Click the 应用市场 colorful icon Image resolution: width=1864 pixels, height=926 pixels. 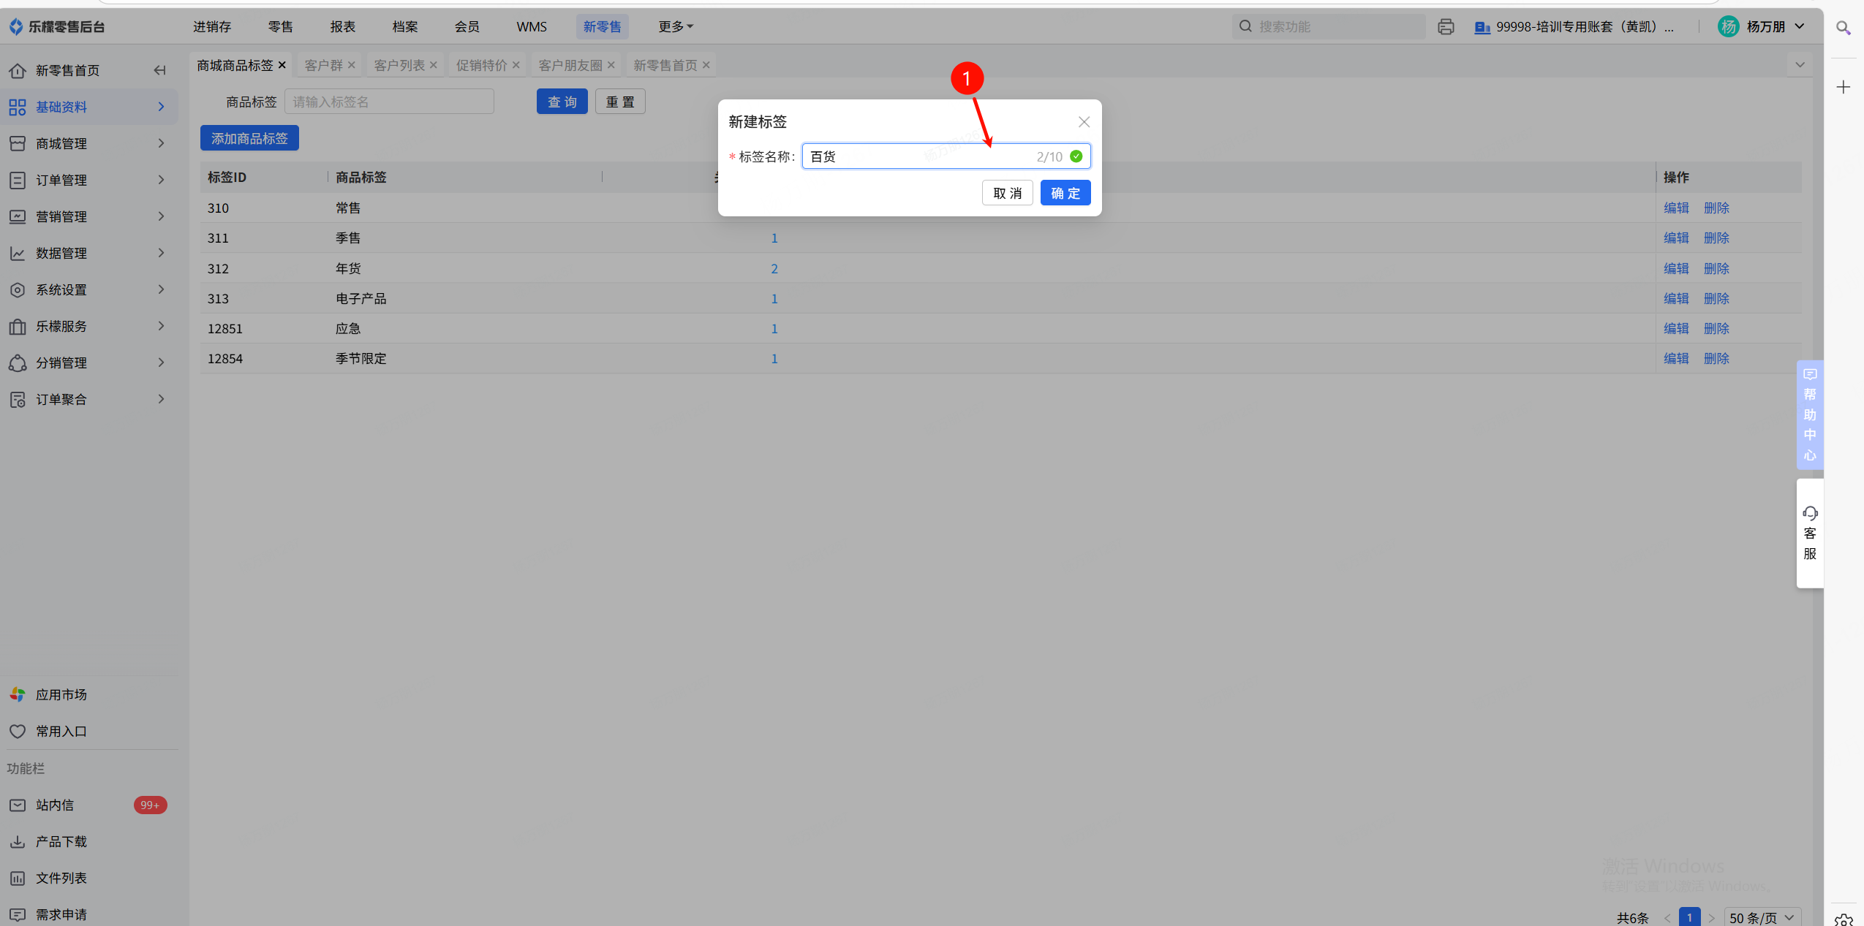pos(18,694)
